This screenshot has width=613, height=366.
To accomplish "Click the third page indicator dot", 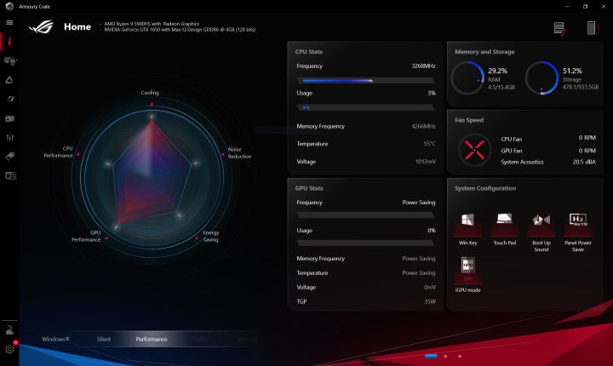I will [460, 356].
